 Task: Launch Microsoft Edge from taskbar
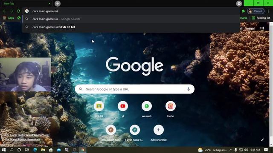click(x=35, y=150)
